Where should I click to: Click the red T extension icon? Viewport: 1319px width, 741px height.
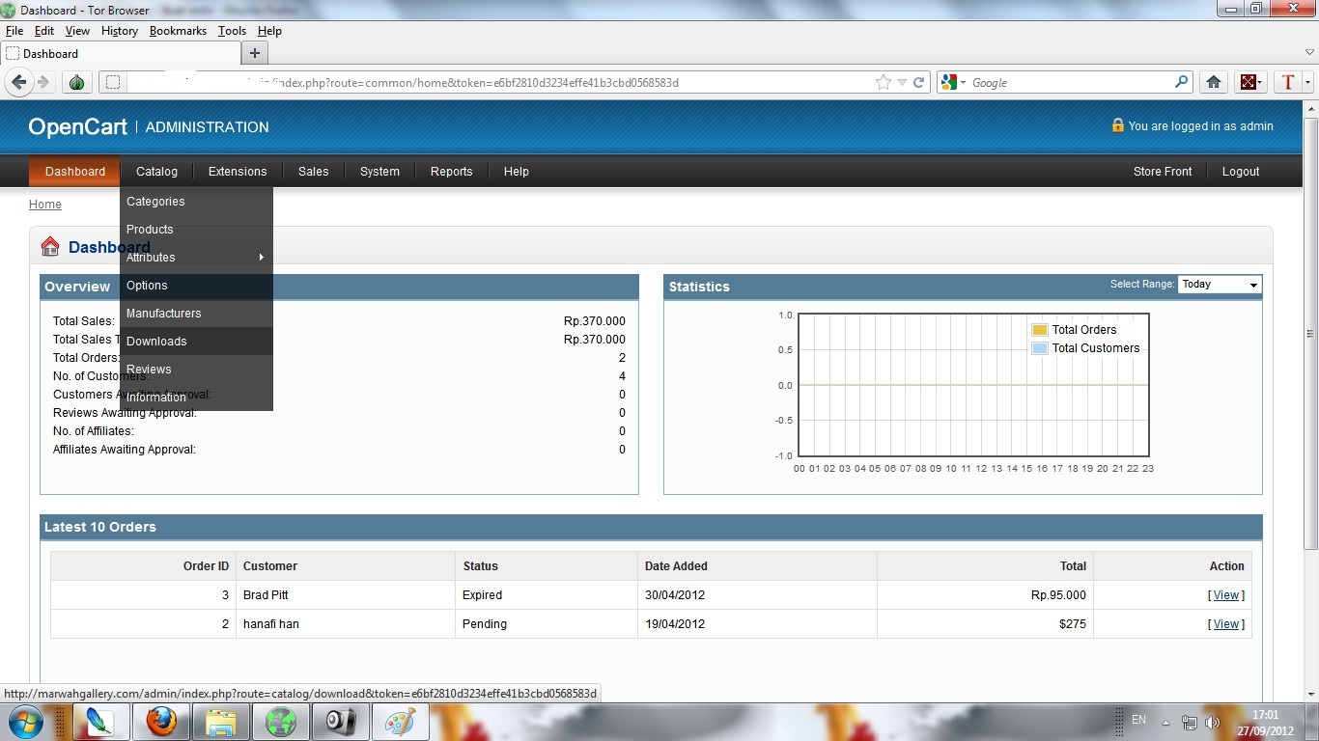point(1287,83)
